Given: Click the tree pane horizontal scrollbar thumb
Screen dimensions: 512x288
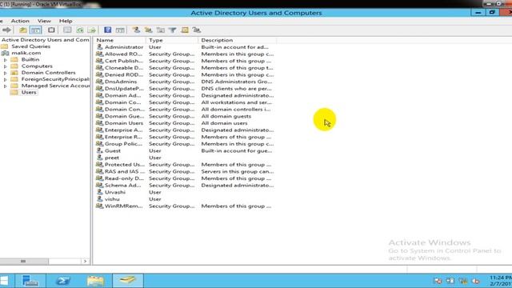Looking at the screenshot, I should pos(23,262).
